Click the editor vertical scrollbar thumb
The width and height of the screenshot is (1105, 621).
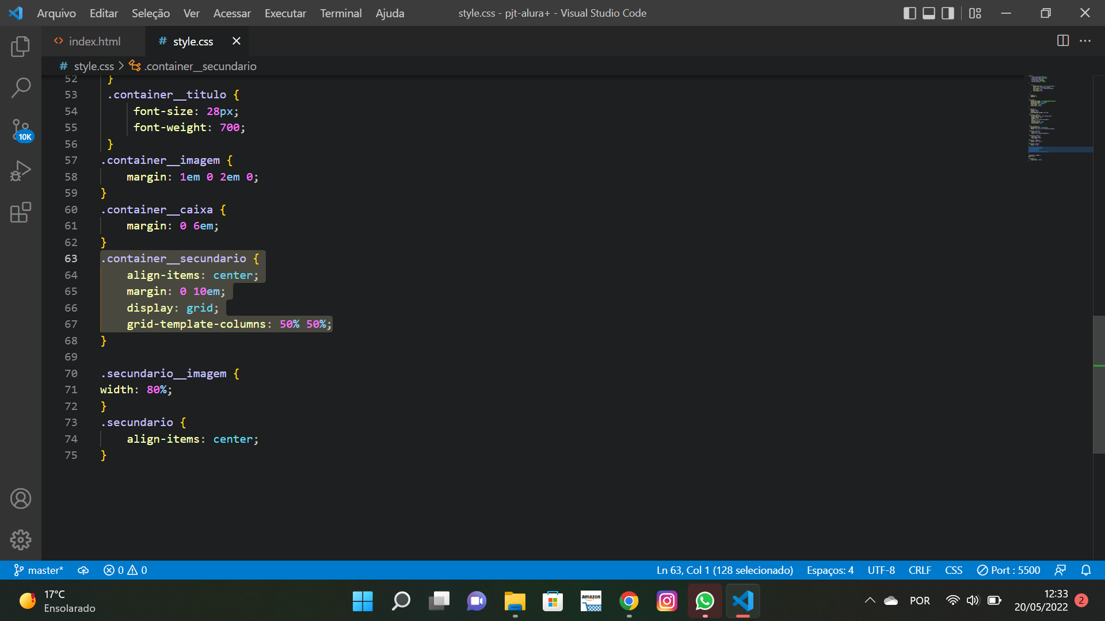pos(1099,384)
